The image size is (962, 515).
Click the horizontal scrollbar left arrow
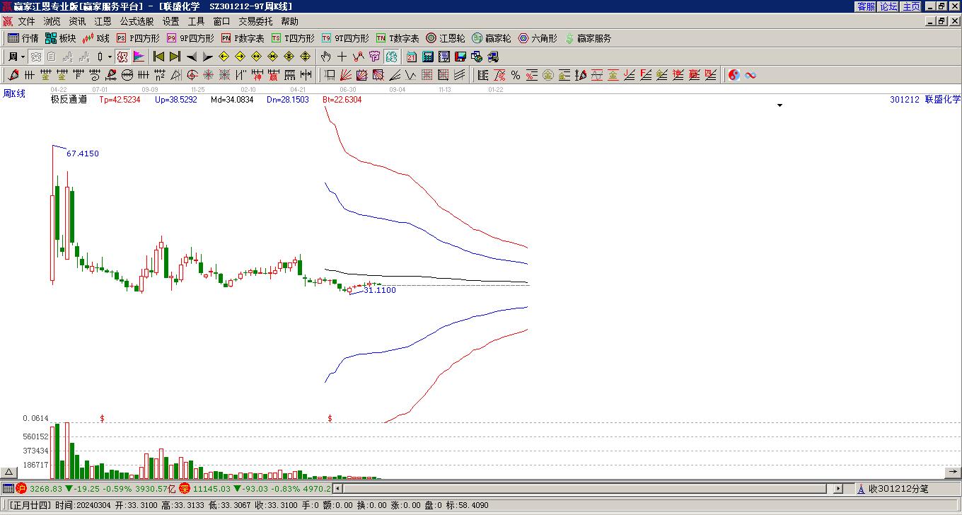point(337,489)
